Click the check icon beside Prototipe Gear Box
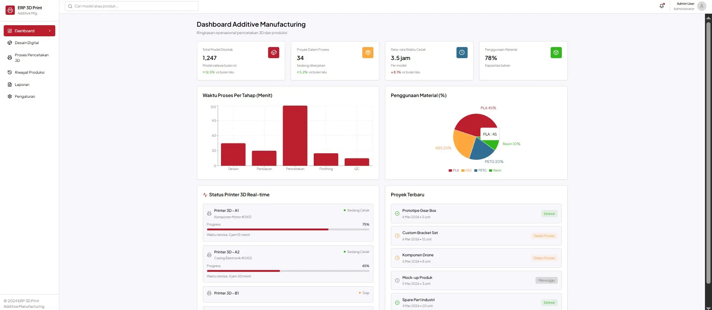The height and width of the screenshot is (310, 712). (397, 214)
